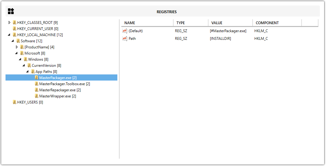Select HKEY_USERS [0] in the tree
Image resolution: width=326 pixels, height=166 pixels.
pos(30,102)
